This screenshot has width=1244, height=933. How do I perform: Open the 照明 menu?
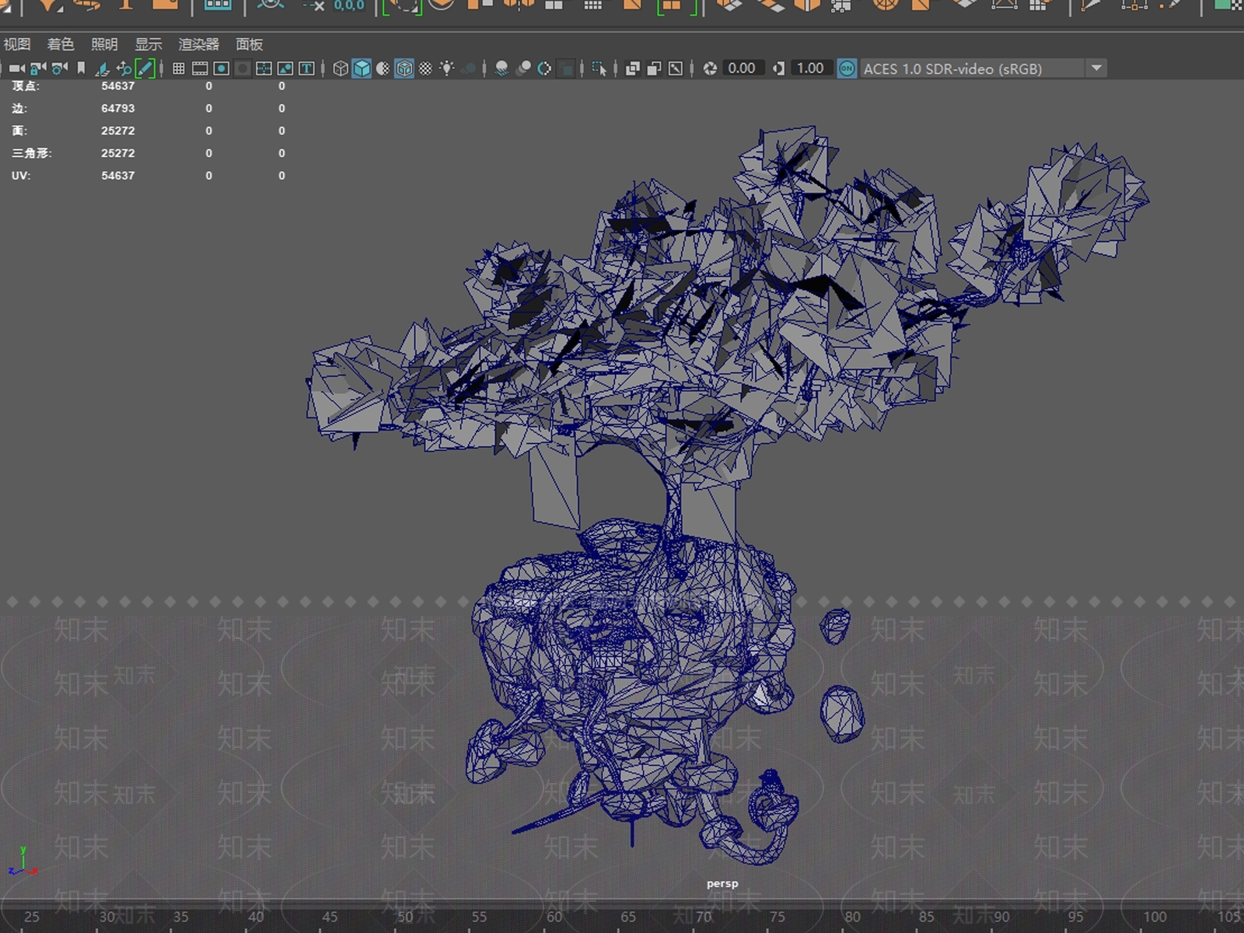click(104, 44)
